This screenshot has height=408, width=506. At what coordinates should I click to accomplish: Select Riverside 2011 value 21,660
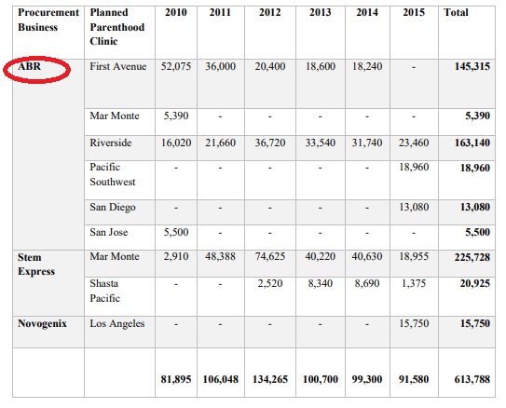click(x=221, y=143)
